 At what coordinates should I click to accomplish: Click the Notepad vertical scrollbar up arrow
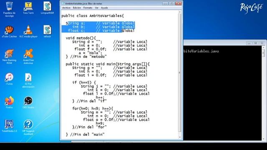point(180,12)
